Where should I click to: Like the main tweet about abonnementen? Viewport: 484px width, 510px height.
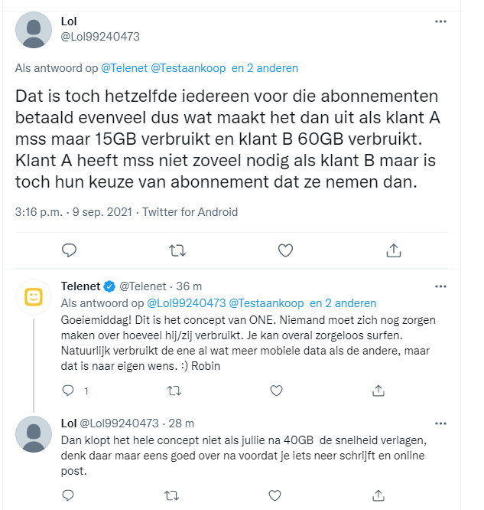click(285, 250)
